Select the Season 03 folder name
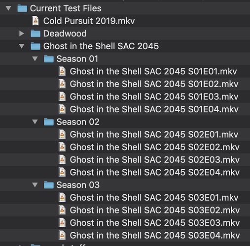 78,185
